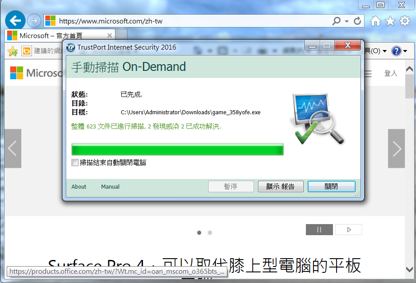Click the scan result summary 整體 623 text

(146, 127)
